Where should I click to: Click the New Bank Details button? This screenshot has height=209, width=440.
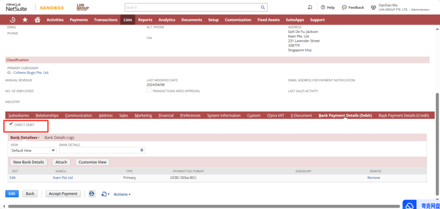29,162
